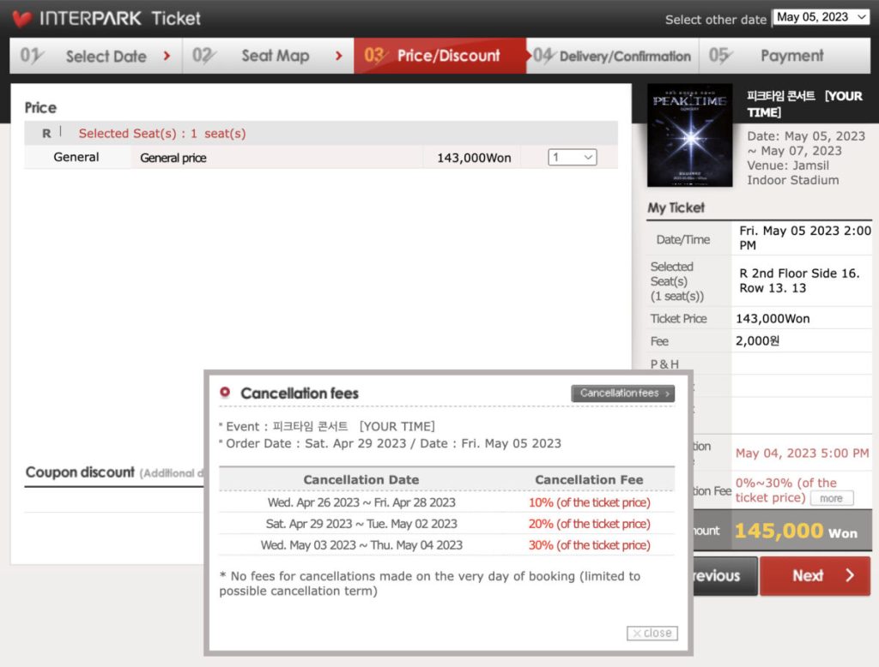Click the 'Selected Seat(s) : 1 seat(s)' text
This screenshot has height=667, width=879.
(x=162, y=133)
